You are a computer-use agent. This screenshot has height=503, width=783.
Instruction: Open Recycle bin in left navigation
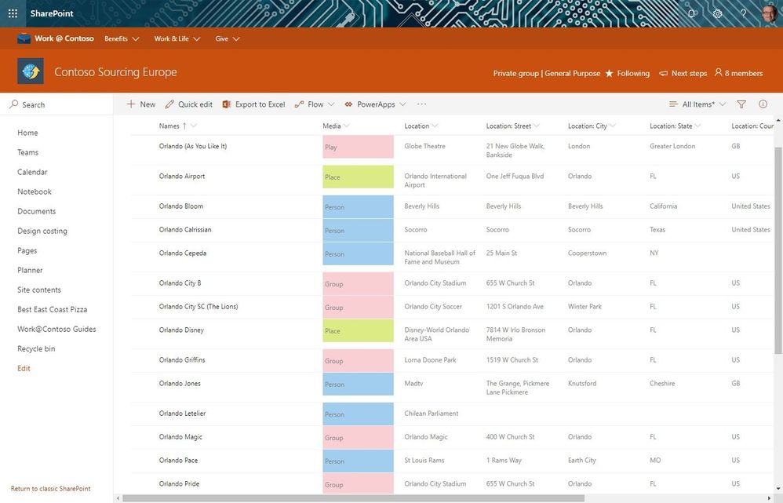tap(36, 348)
